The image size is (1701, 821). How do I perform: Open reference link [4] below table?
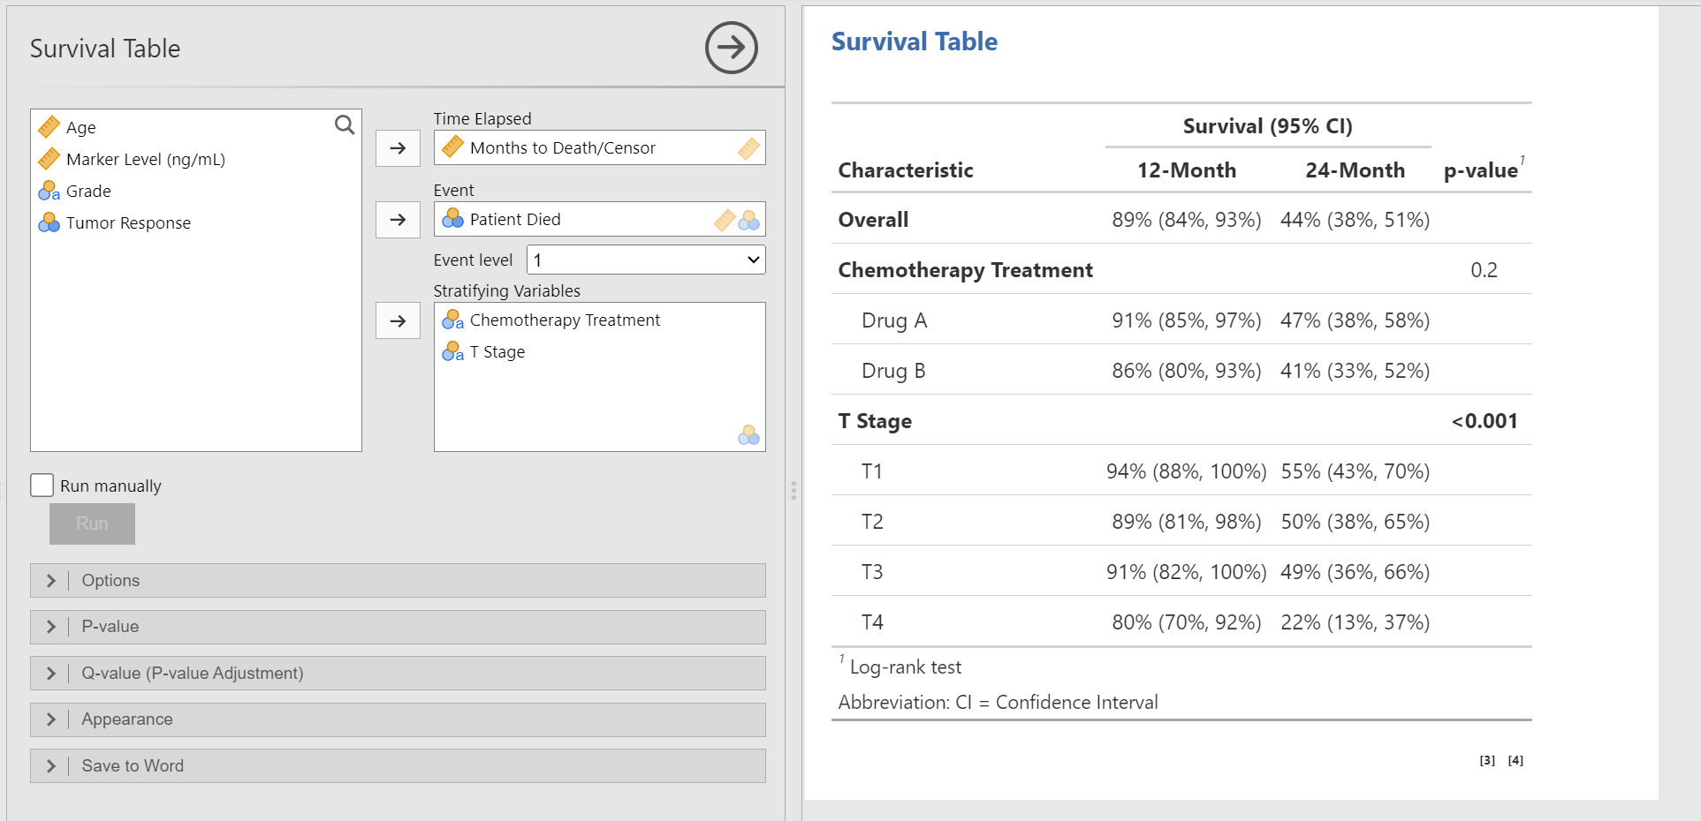coord(1515,760)
